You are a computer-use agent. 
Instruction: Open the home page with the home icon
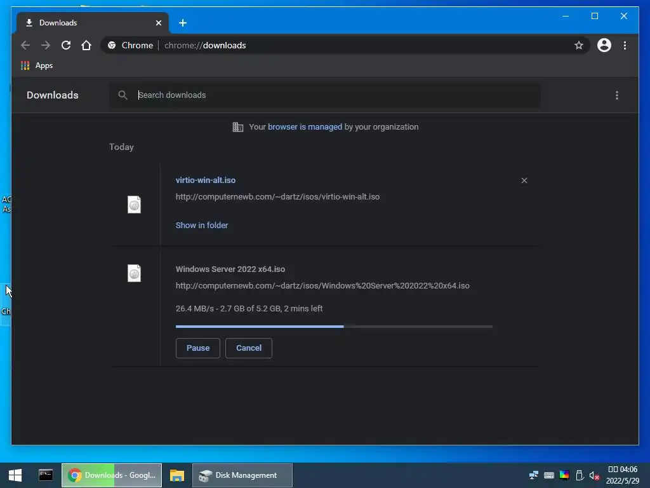pos(86,45)
